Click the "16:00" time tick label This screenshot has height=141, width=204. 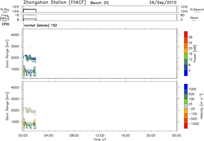click(125, 136)
